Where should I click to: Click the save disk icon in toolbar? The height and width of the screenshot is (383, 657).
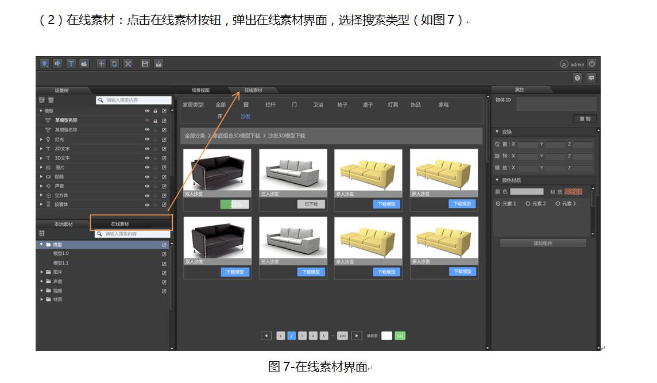coord(145,64)
